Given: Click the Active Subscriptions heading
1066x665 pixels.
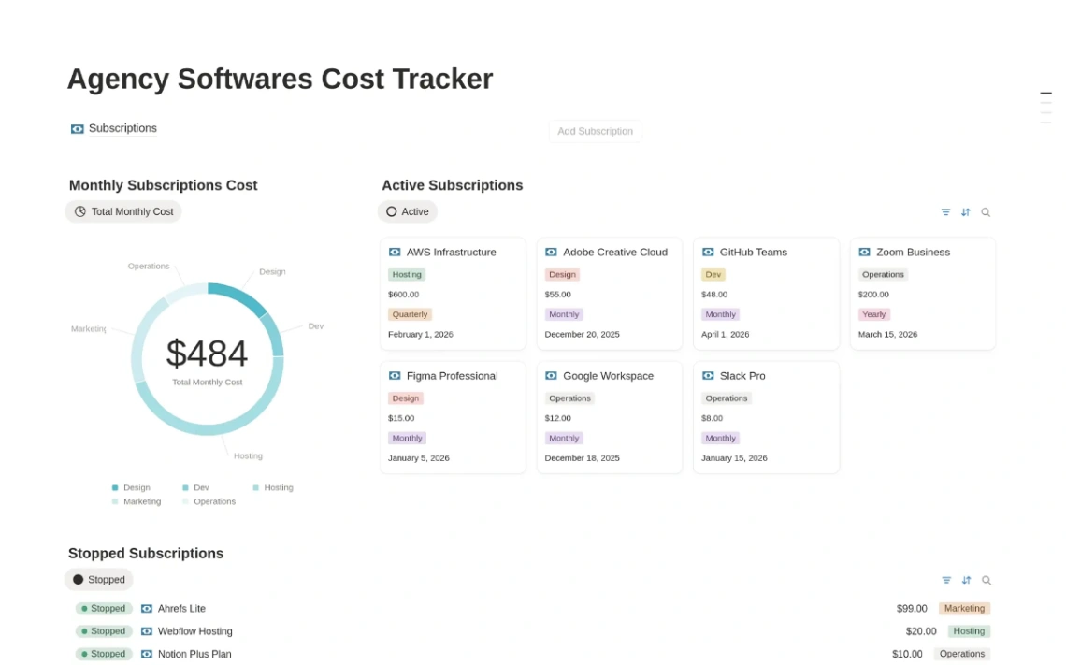Looking at the screenshot, I should pos(452,185).
